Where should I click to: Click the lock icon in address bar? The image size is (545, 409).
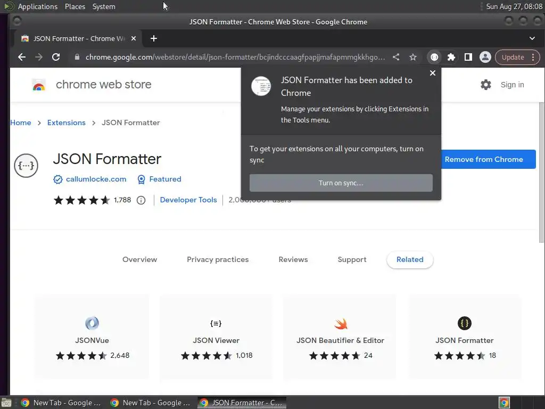pos(77,57)
